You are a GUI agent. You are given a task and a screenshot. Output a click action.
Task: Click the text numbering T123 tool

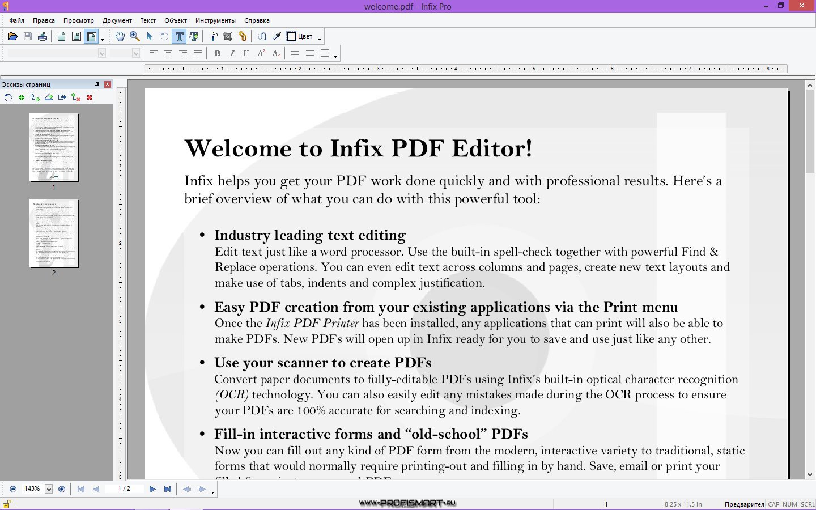214,37
